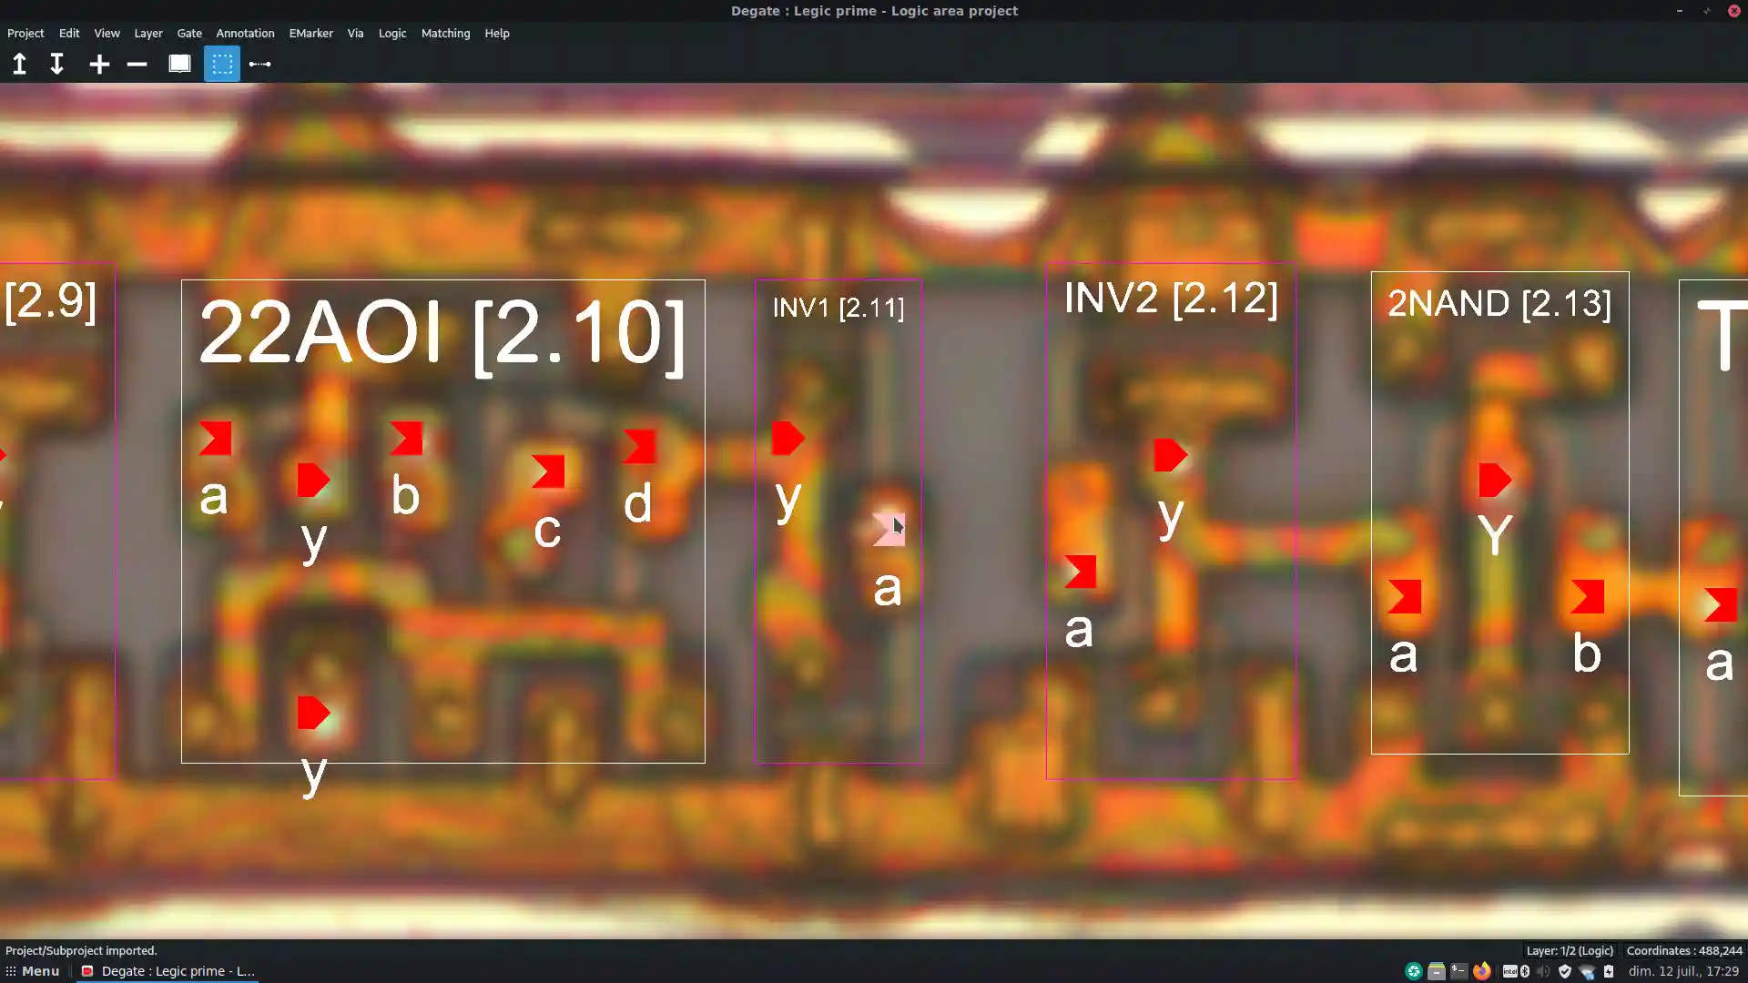Screen dimensions: 1748x983
Task: Select the wire tool icon
Action: tap(260, 64)
